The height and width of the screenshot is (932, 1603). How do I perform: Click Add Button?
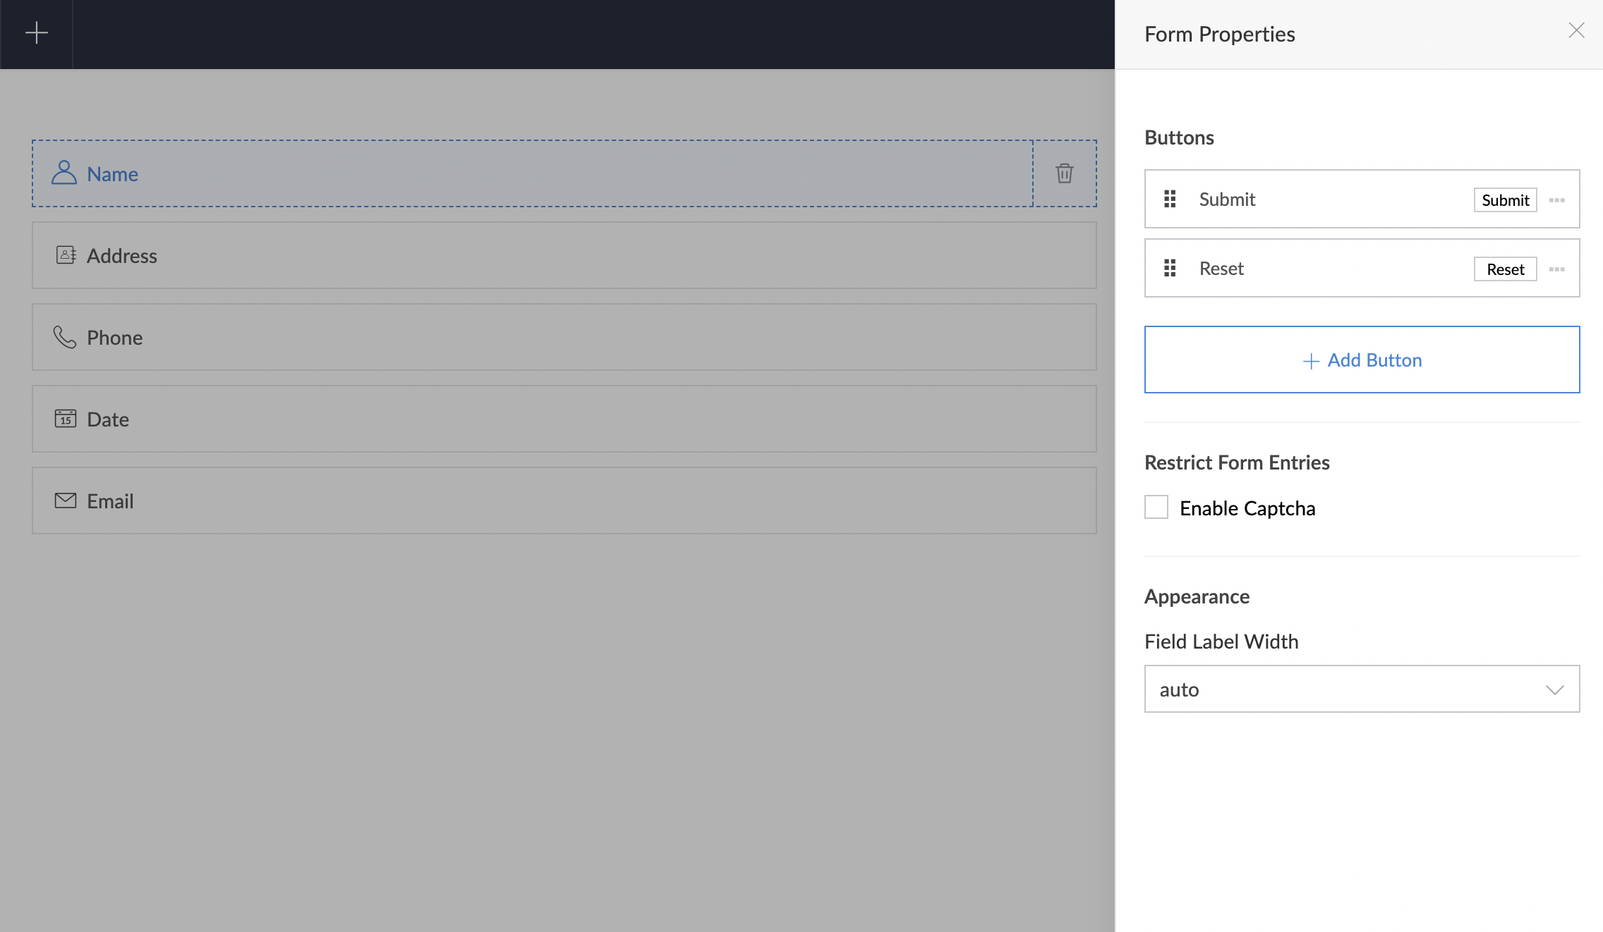(x=1362, y=360)
